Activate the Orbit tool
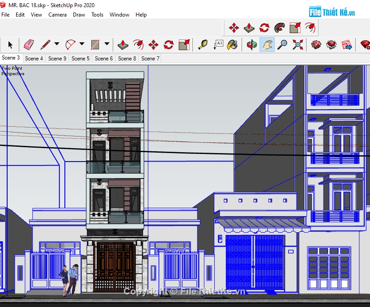Image resolution: width=370 pixels, height=307 pixels. click(x=252, y=45)
